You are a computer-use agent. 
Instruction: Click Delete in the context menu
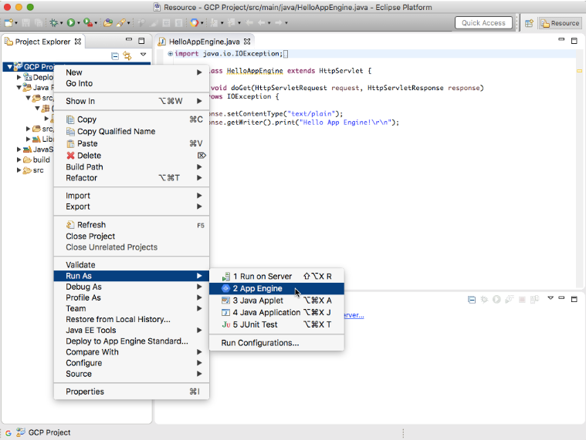[x=89, y=156]
